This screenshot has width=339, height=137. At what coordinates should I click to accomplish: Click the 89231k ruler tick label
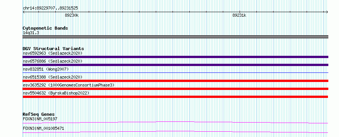(x=239, y=15)
